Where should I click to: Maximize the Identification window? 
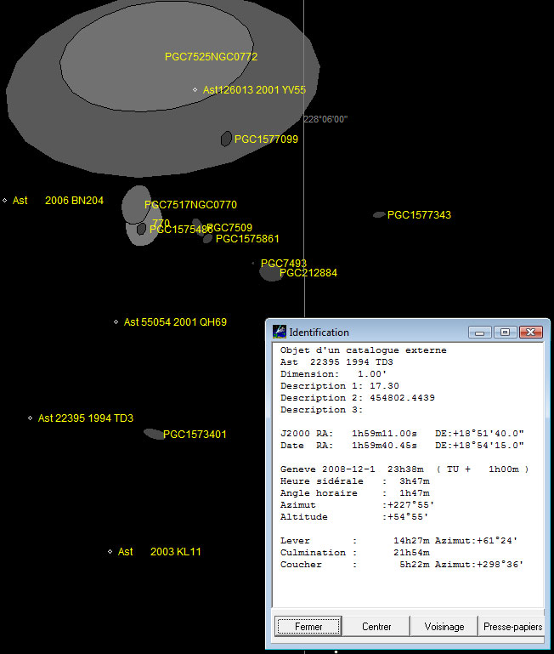click(x=505, y=332)
